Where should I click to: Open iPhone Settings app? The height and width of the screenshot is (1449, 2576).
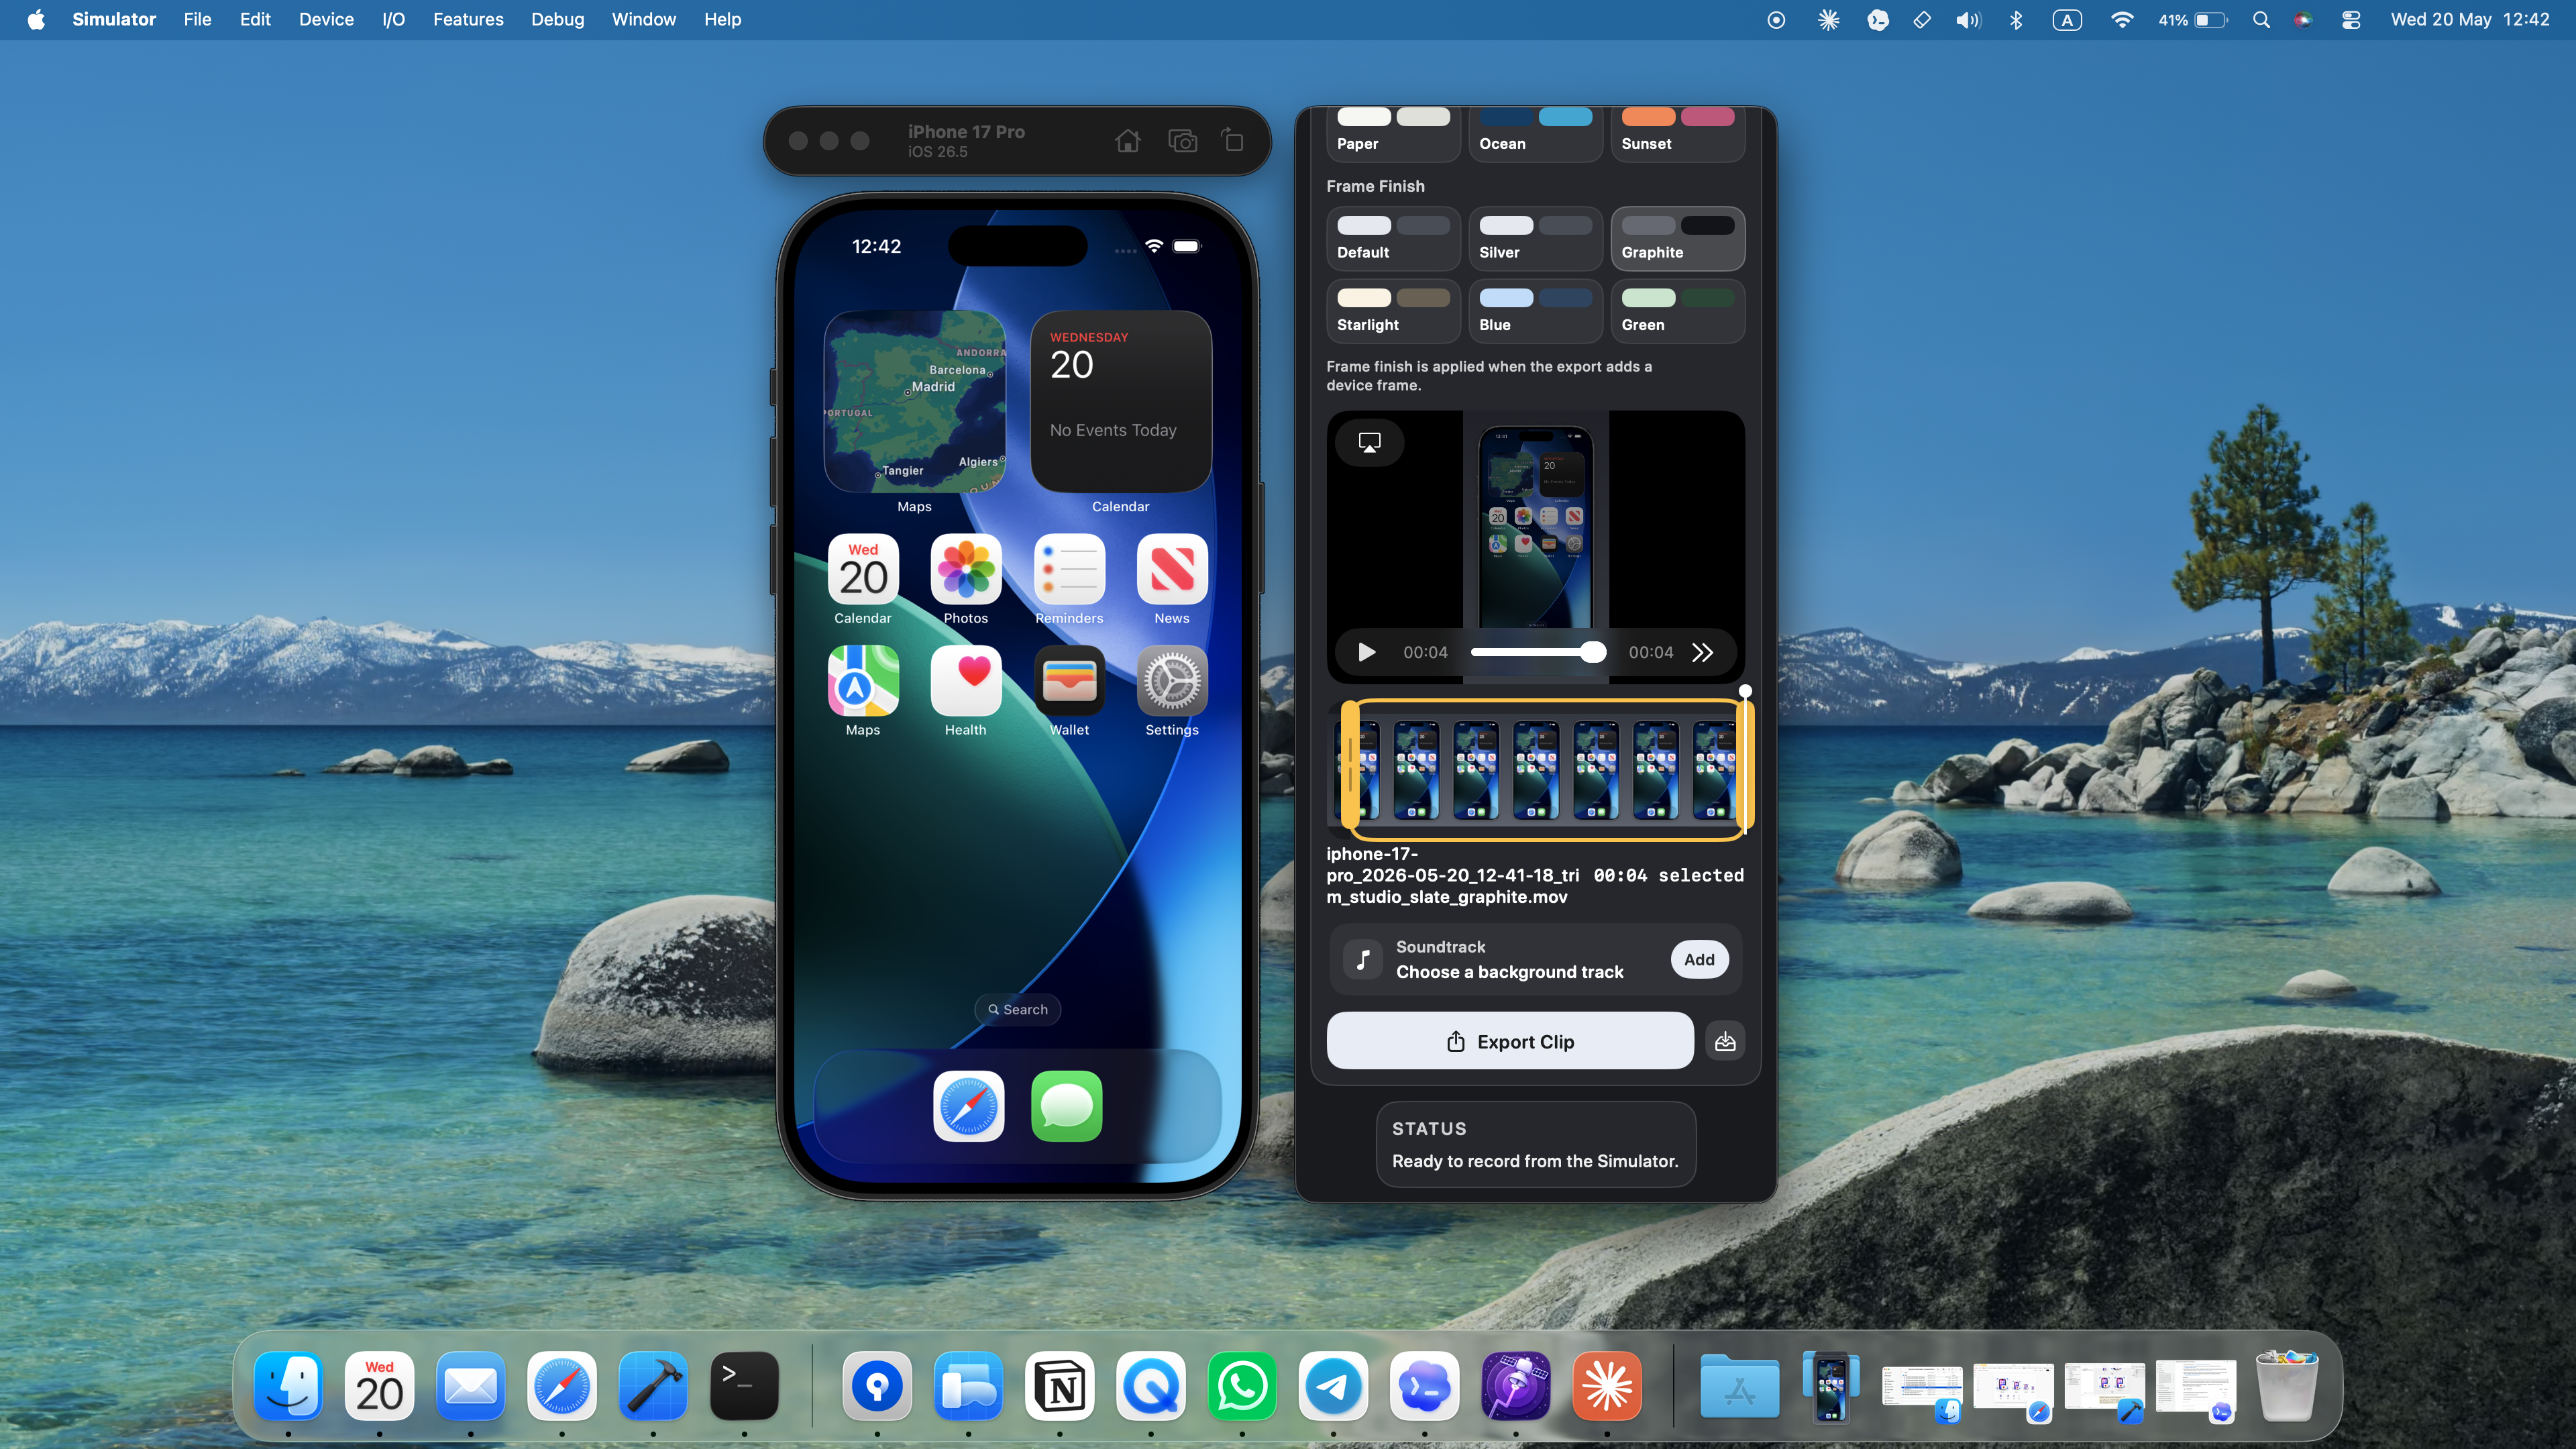coord(1172,681)
